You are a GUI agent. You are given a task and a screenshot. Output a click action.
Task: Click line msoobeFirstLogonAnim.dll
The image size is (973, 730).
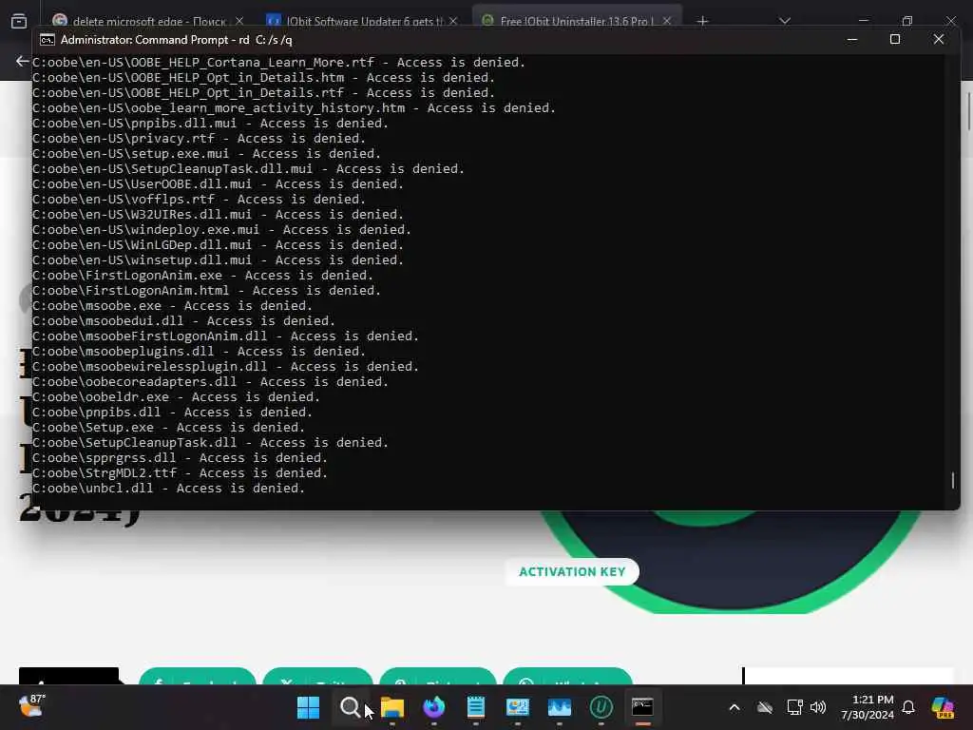[x=225, y=336]
